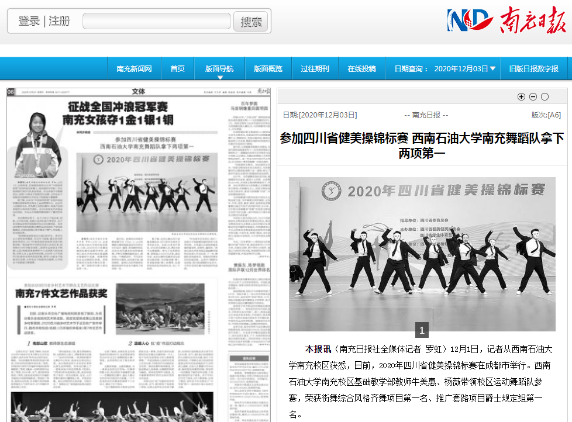Open 首页 home page tab

pos(177,68)
